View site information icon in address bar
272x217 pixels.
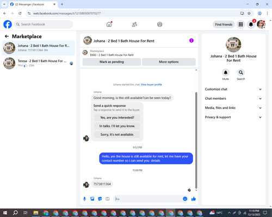tap(29, 14)
